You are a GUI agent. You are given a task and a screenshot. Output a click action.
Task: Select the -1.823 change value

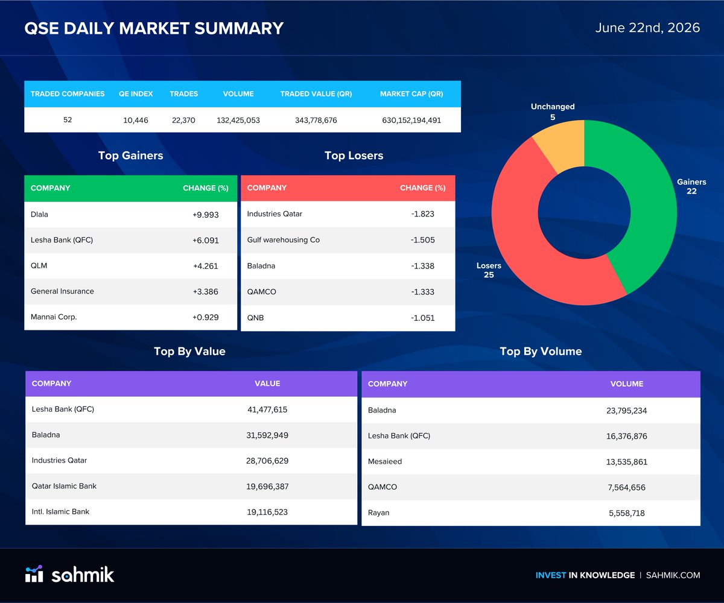pos(422,214)
